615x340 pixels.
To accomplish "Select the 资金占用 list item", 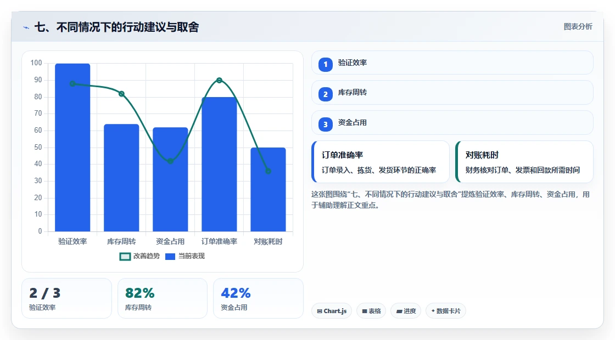I will pos(452,123).
